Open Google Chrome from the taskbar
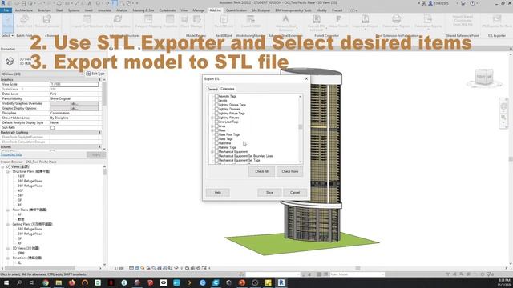This screenshot has width=513, height=288. click(46, 282)
